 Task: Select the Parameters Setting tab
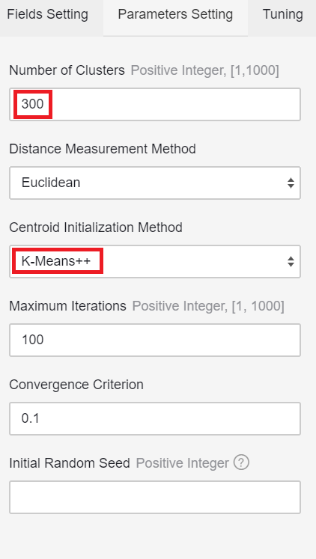(x=175, y=14)
